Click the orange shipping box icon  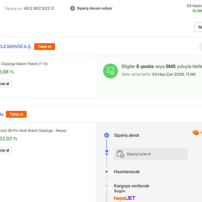[x=195, y=133]
